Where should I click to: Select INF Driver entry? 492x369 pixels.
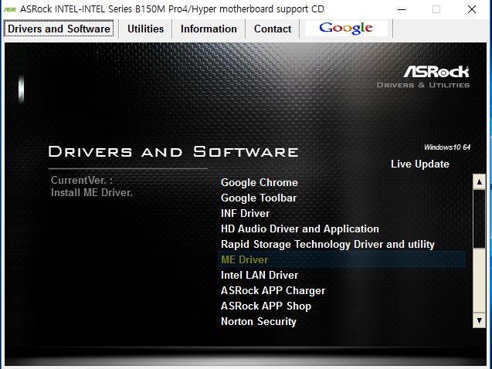[245, 214]
